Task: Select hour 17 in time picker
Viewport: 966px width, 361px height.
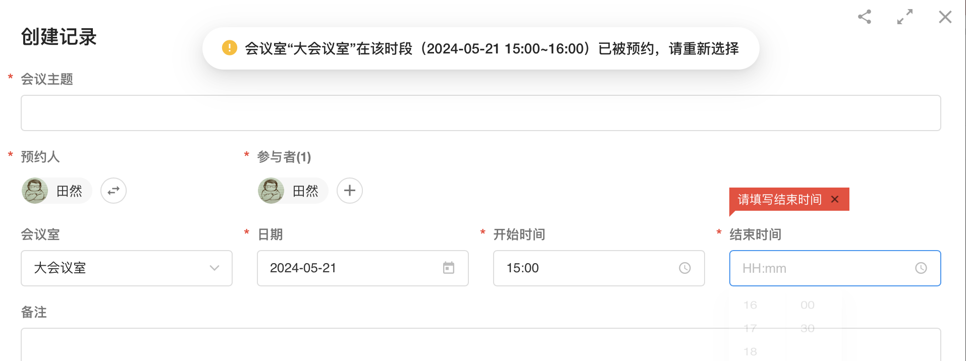Action: point(750,328)
